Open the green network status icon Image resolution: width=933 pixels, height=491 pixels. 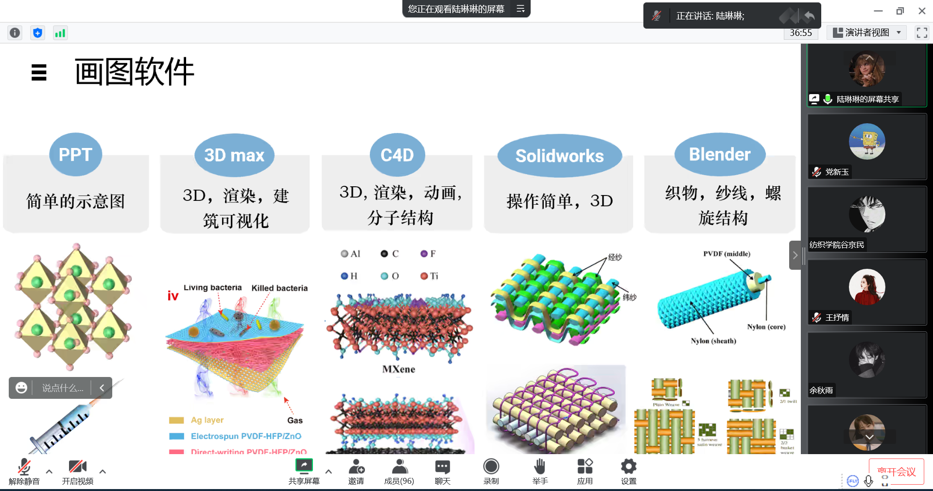pyautogui.click(x=60, y=33)
